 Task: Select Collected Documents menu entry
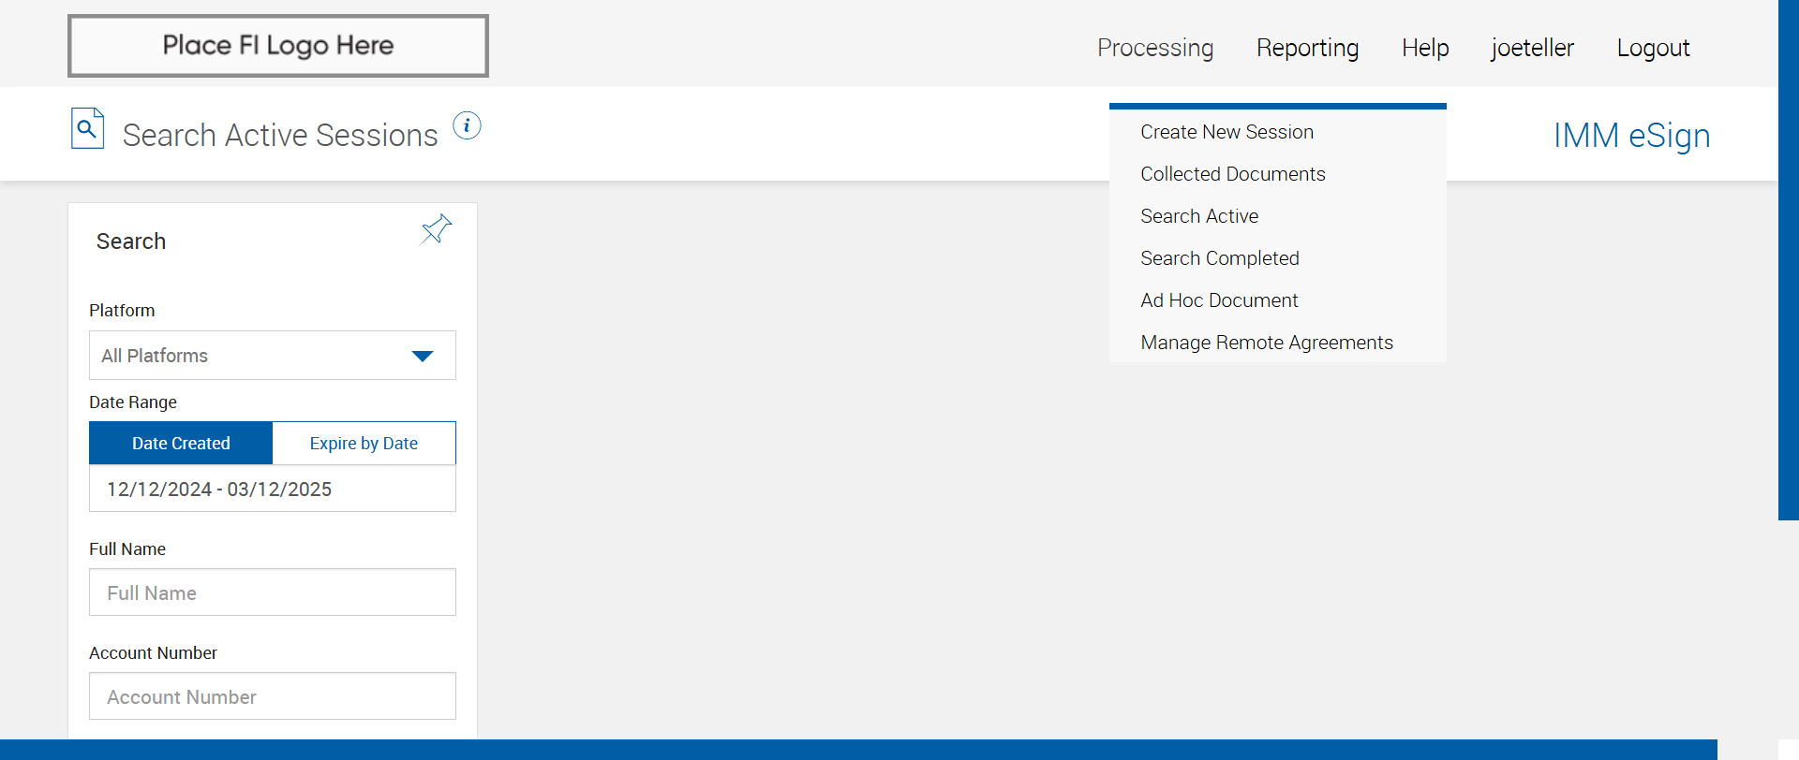point(1232,174)
